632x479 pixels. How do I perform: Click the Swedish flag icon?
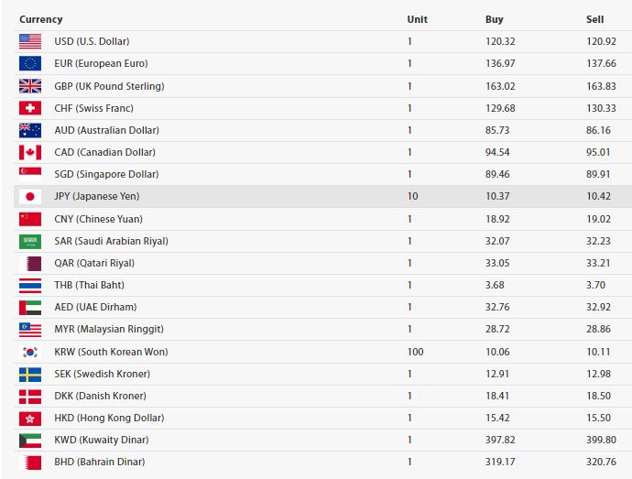[30, 375]
